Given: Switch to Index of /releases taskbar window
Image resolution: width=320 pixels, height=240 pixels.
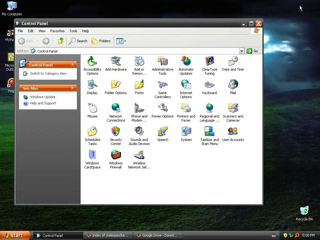Looking at the screenshot, I should (107, 236).
